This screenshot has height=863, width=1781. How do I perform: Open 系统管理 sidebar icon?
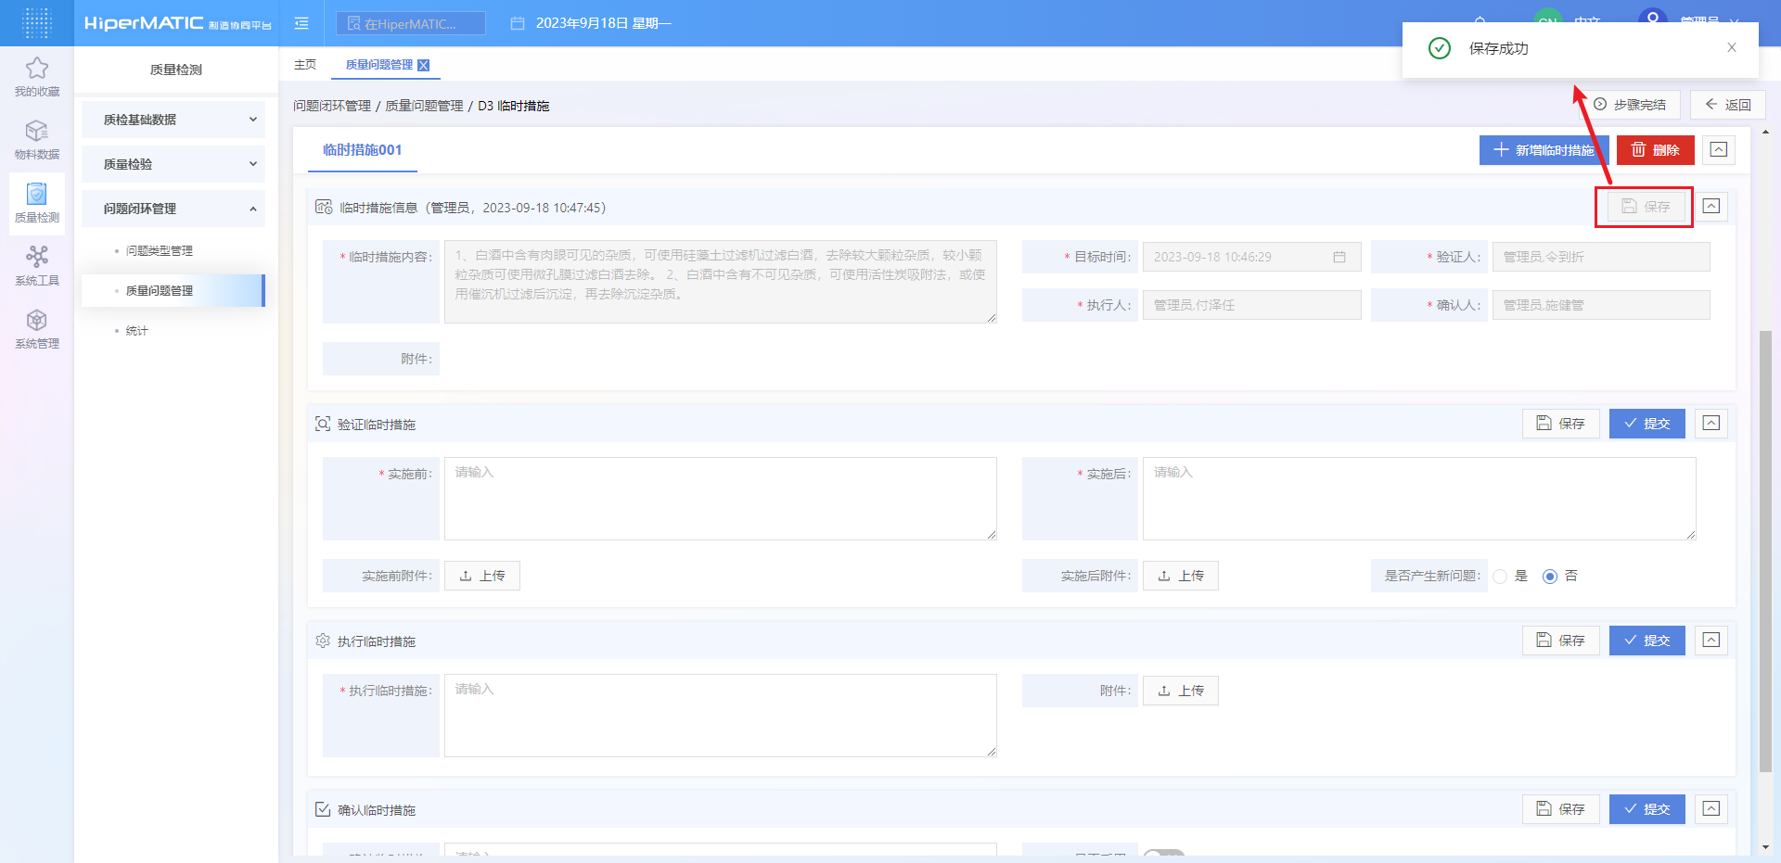tap(37, 320)
